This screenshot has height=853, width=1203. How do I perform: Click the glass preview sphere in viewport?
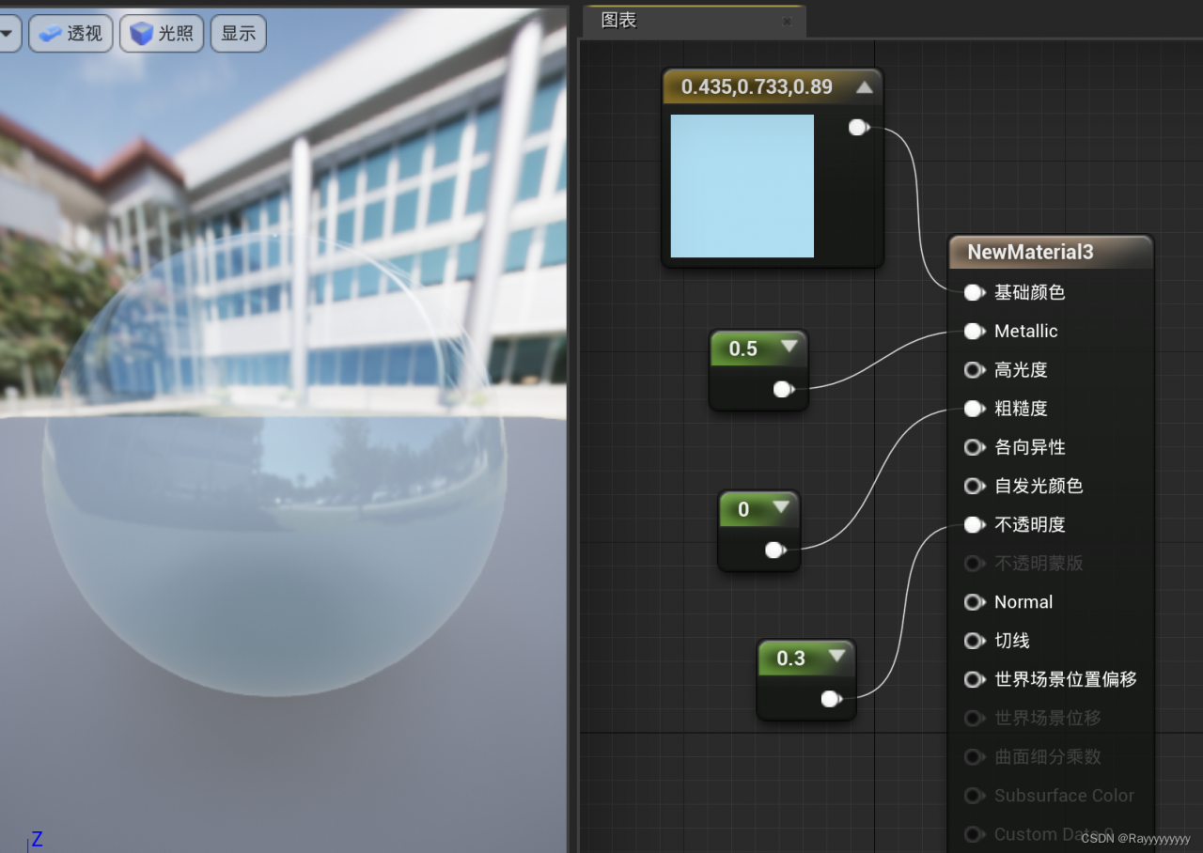[274, 465]
